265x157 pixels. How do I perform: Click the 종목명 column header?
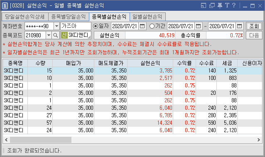click(15, 63)
